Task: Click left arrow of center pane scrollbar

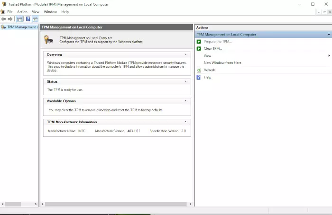Action: click(43, 204)
